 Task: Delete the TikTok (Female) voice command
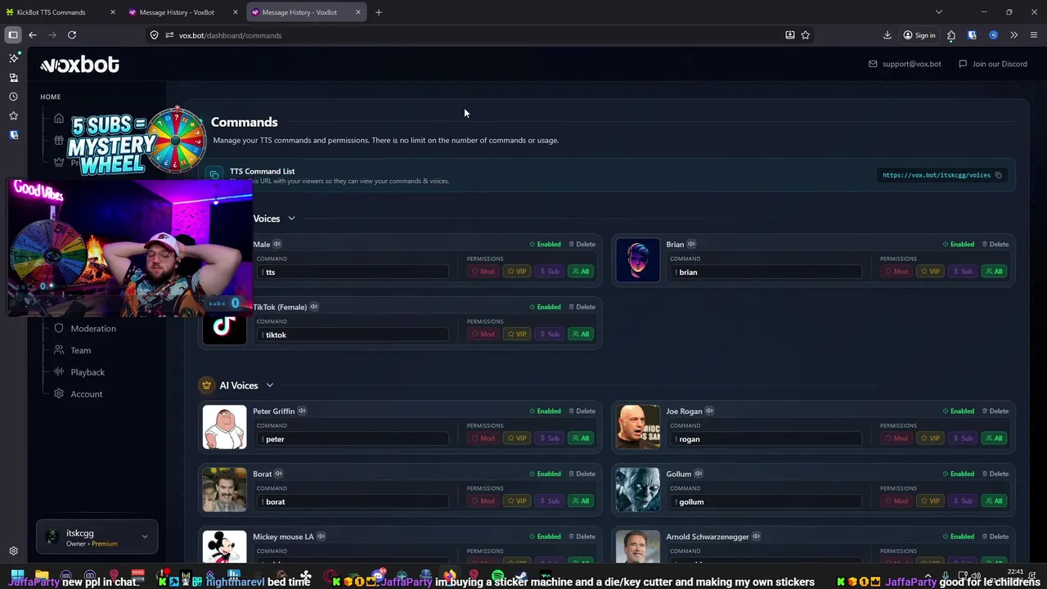point(582,307)
